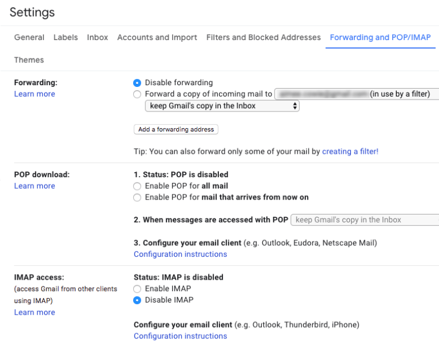Open the Accounts and Import tab

point(157,37)
